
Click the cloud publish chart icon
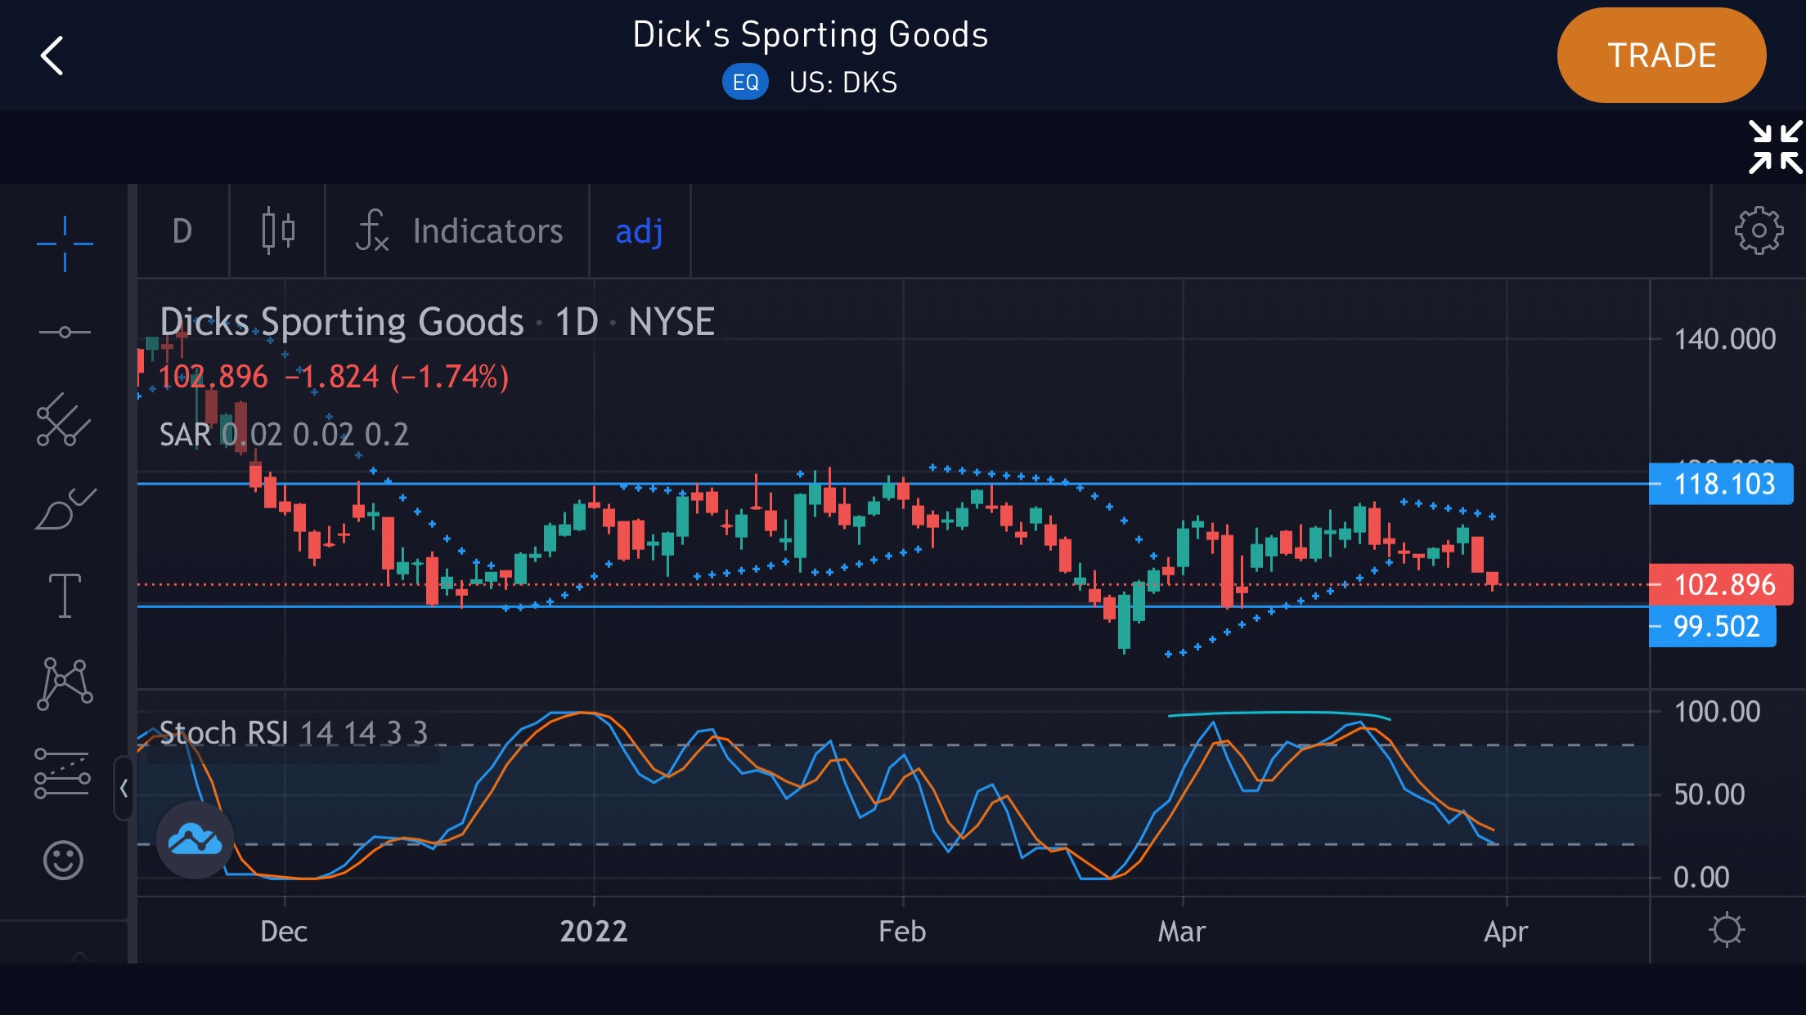point(195,839)
